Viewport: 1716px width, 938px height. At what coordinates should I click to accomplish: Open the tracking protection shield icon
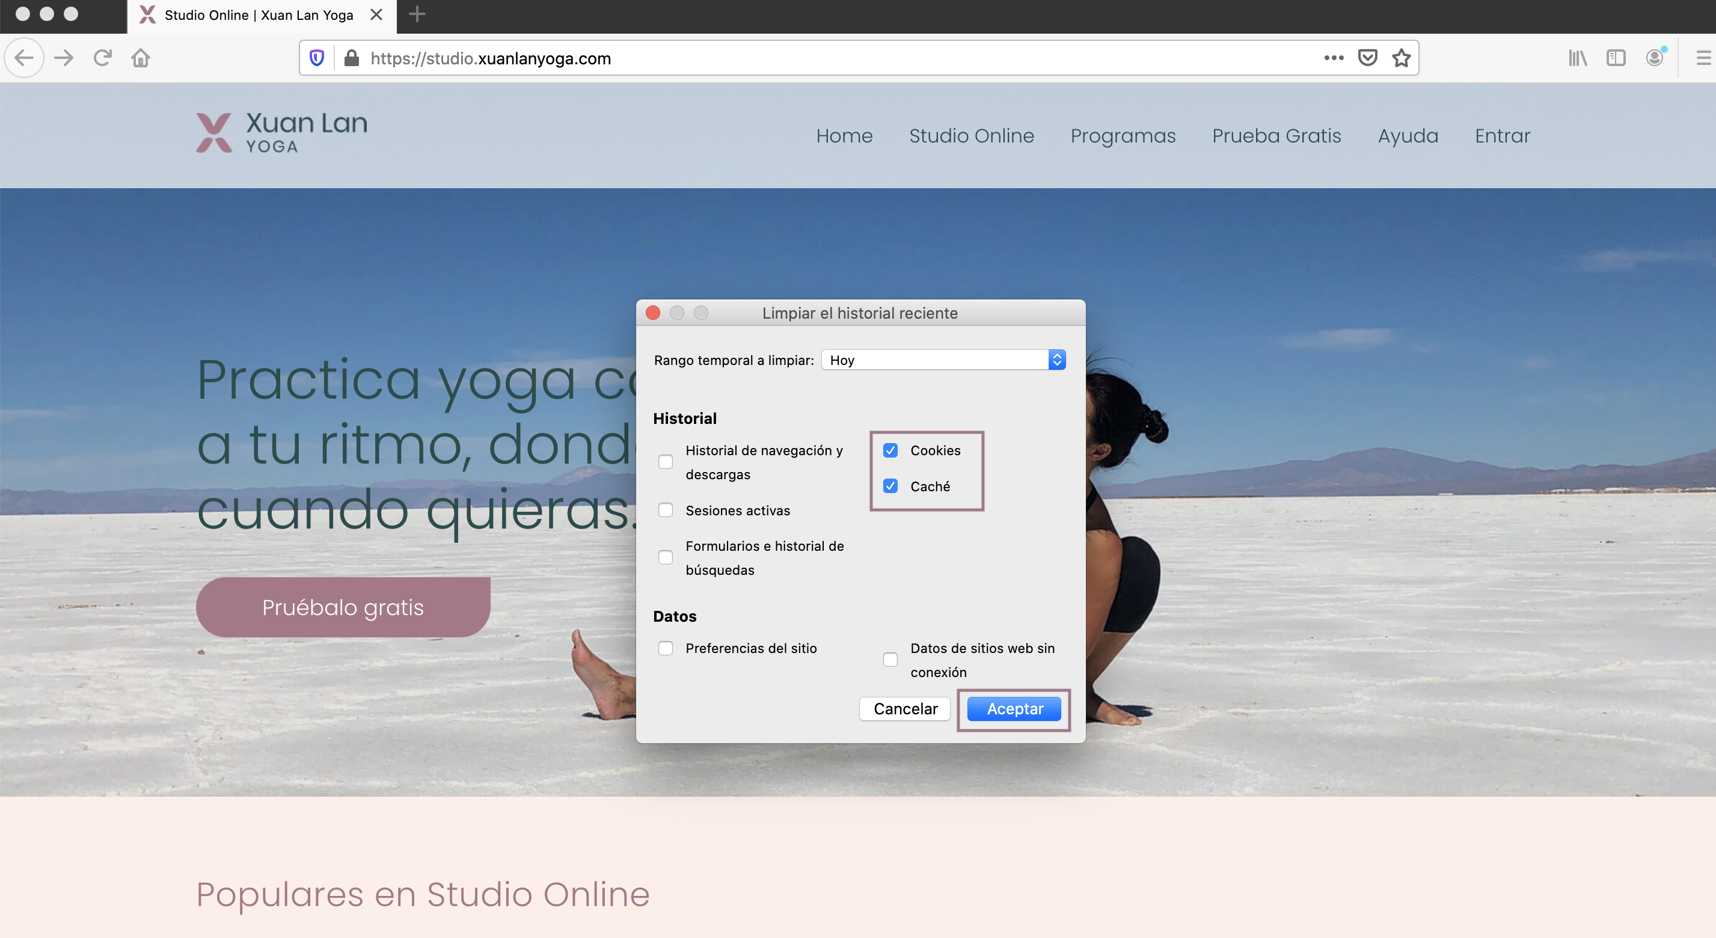point(317,58)
